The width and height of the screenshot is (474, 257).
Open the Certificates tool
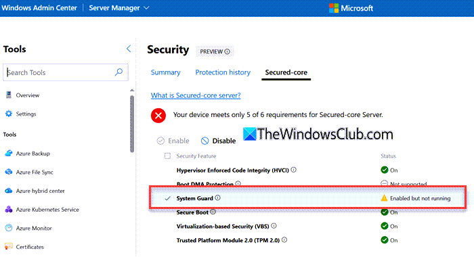(30, 247)
